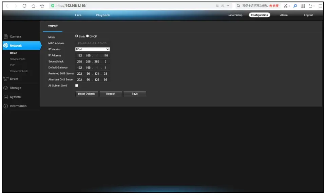Click Preferred DNS last octet 33
The height and width of the screenshot is (195, 326).
[106, 74]
